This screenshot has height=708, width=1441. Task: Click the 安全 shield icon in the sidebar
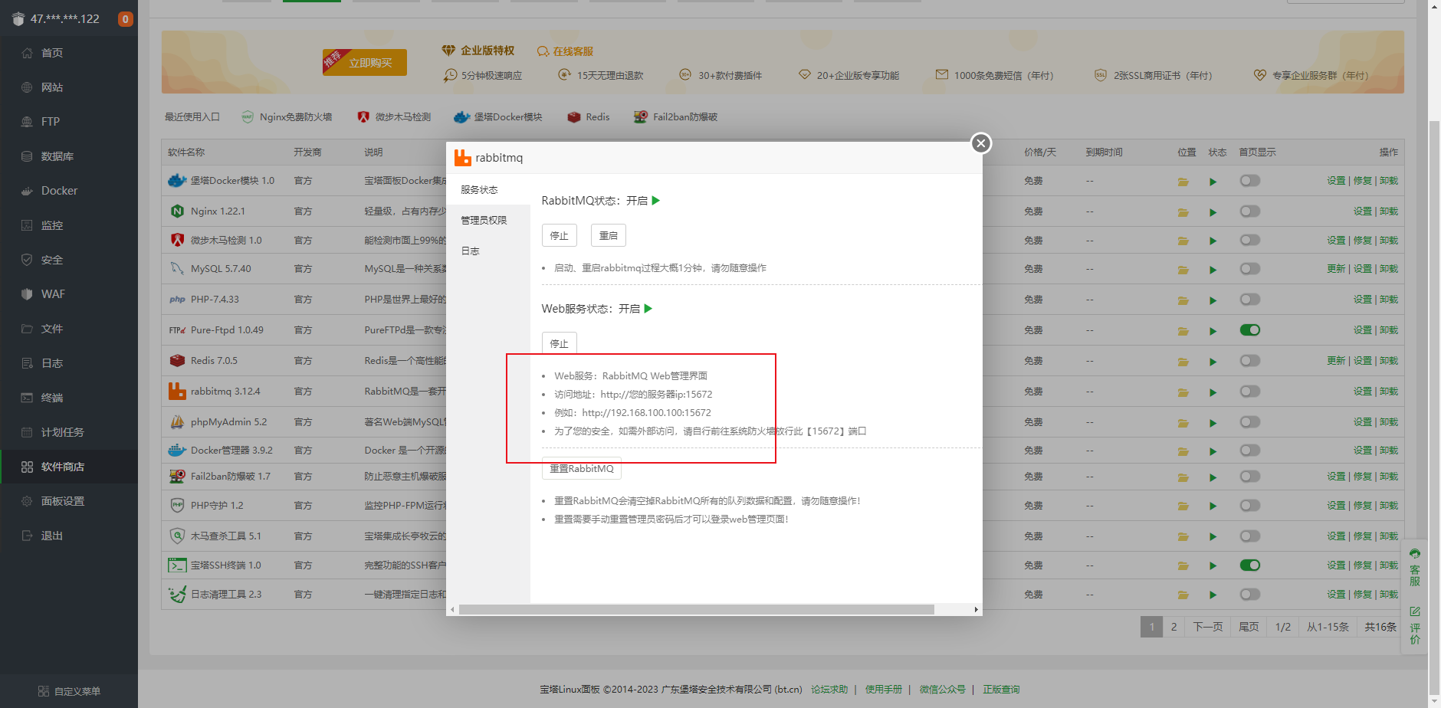coord(27,260)
